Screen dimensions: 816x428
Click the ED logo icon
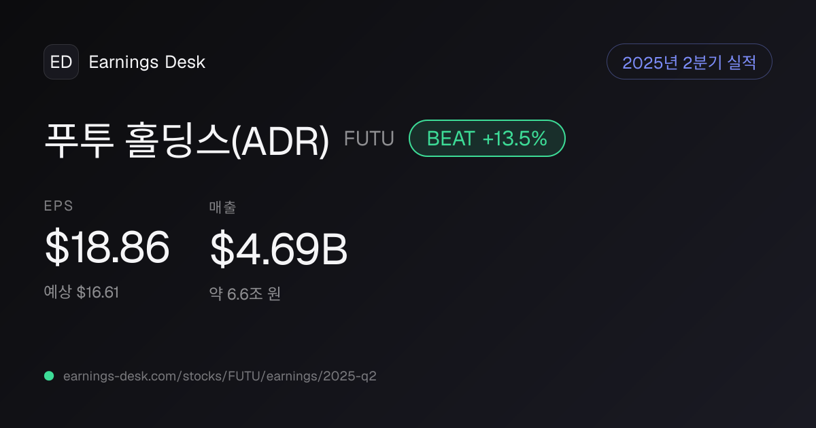61,62
